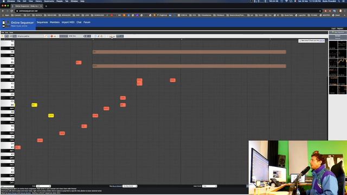The height and width of the screenshot is (195, 347).
Task: Switch sidebar list to Newest
Action: point(338,36)
